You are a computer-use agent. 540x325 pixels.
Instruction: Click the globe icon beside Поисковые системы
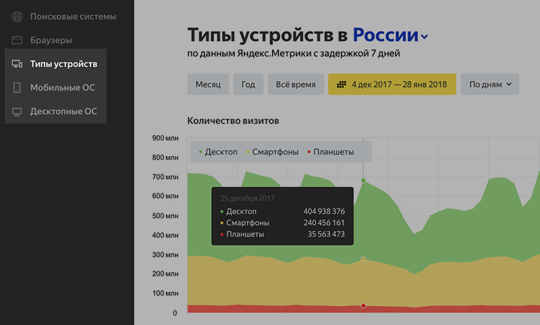[x=18, y=16]
